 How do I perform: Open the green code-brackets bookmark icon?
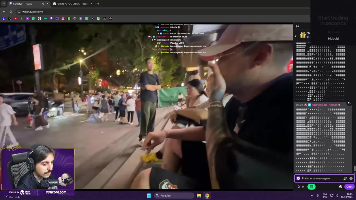click(45, 19)
